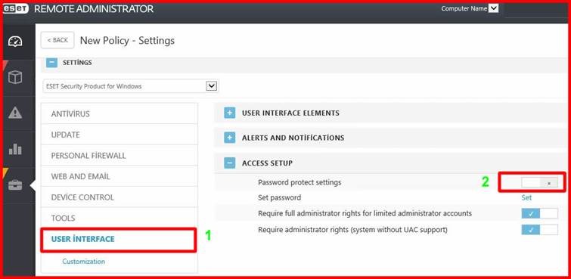Image resolution: width=571 pixels, height=279 pixels.
Task: Expand User Interface Elements section
Action: pyautogui.click(x=229, y=113)
